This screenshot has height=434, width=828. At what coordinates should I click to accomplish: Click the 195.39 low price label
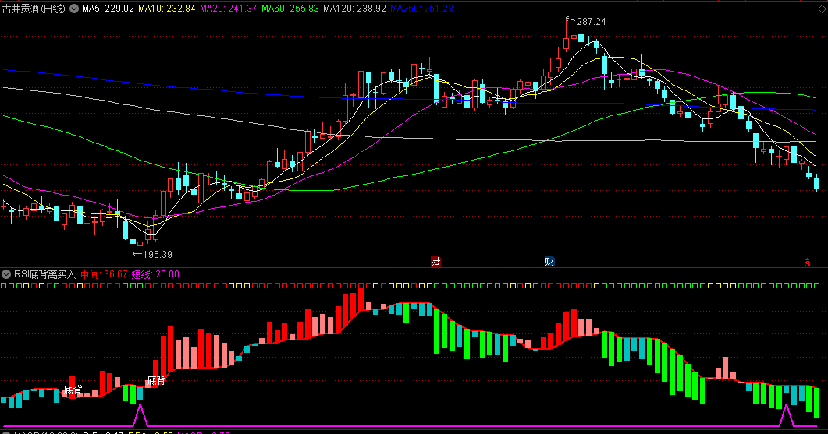[x=158, y=255]
